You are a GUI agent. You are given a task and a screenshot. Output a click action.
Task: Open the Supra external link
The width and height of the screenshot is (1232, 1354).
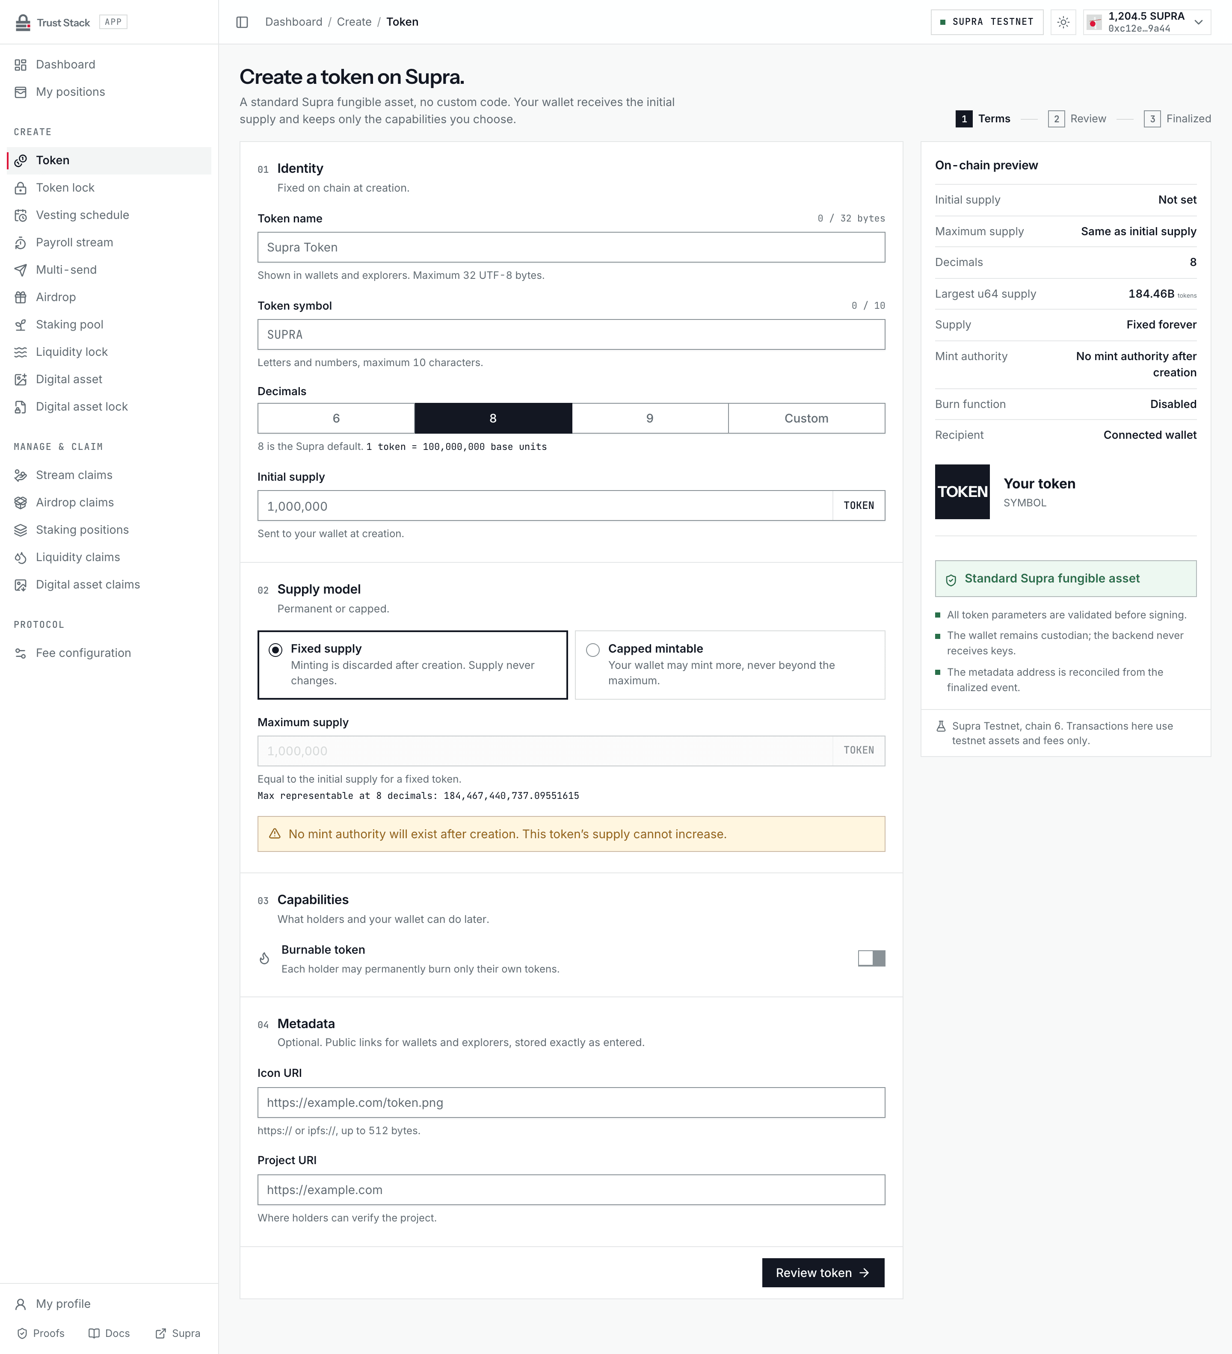click(178, 1334)
